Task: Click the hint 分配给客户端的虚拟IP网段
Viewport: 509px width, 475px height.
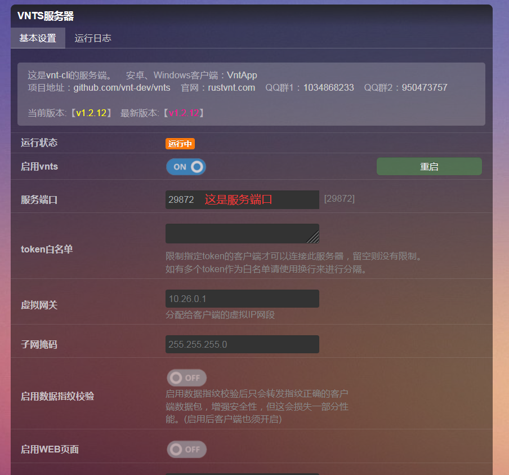Action: point(220,315)
